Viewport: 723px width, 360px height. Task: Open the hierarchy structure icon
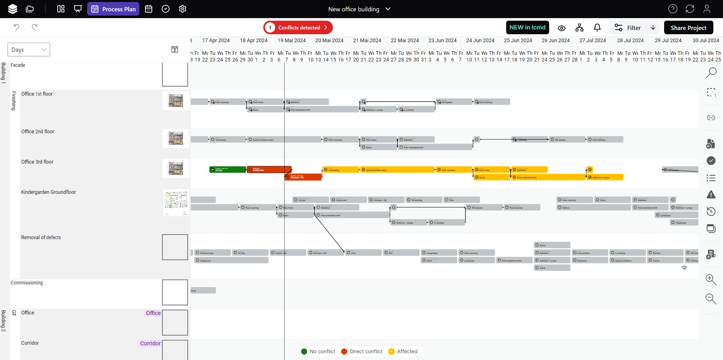[x=579, y=28]
